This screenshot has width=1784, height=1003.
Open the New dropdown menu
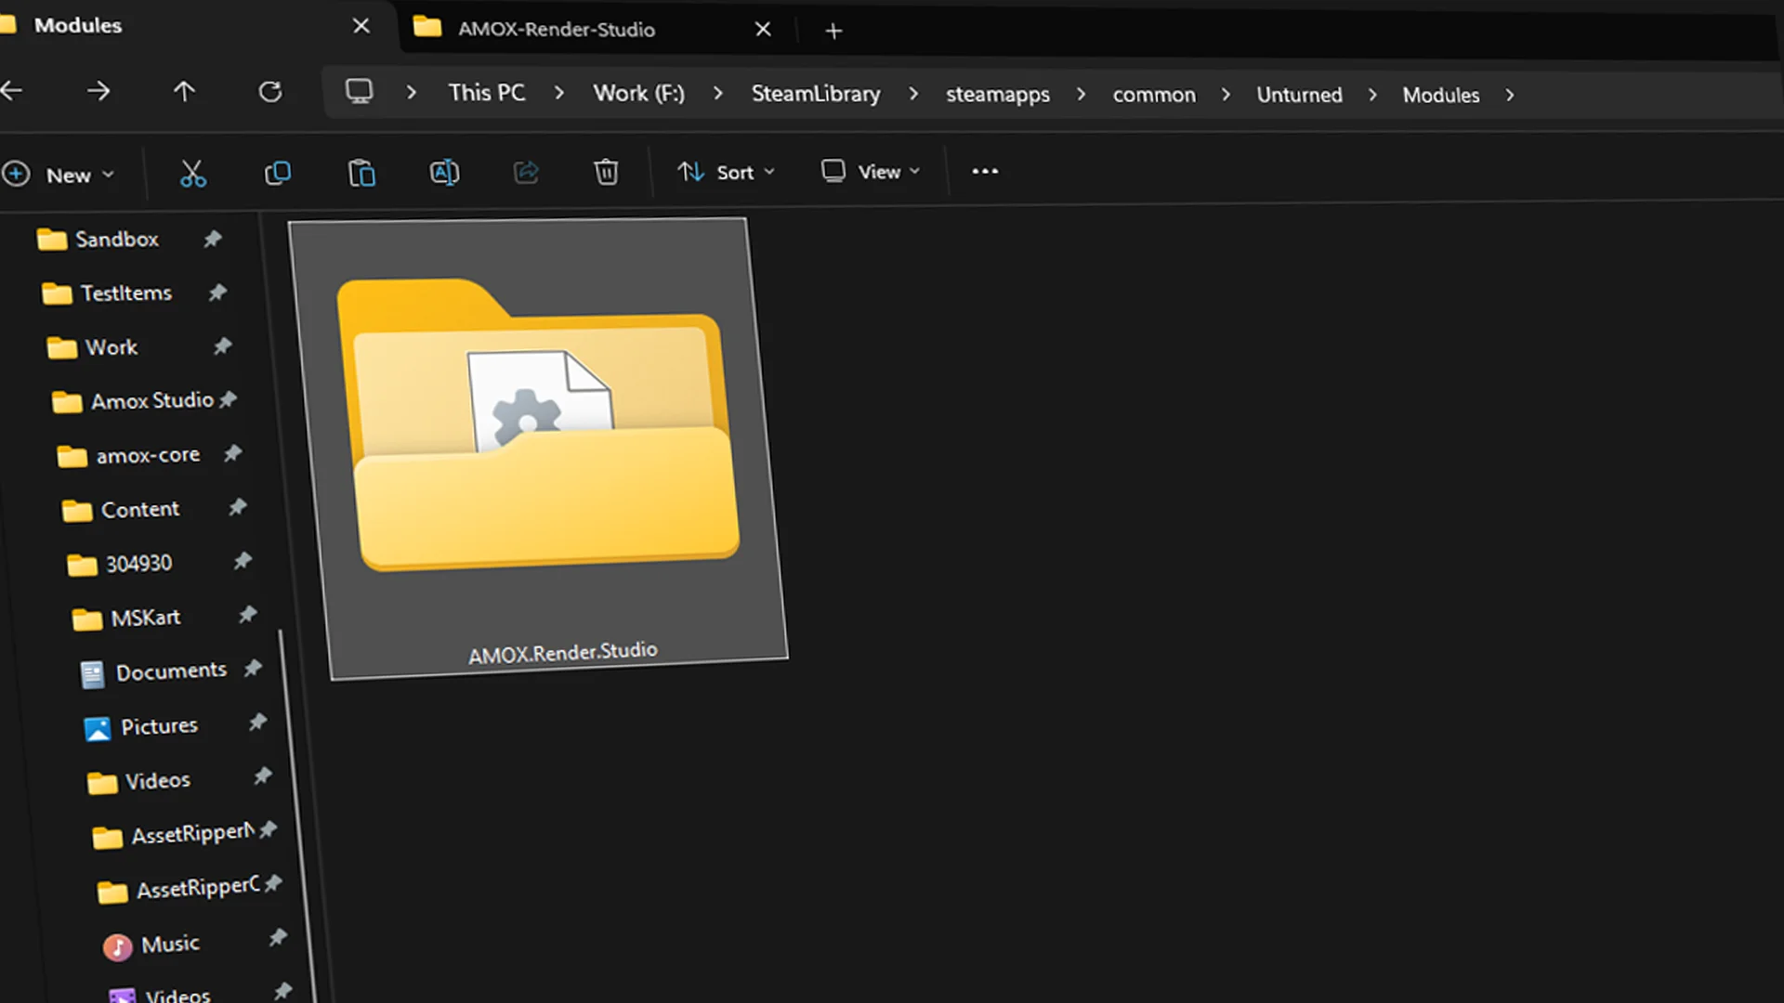click(58, 175)
